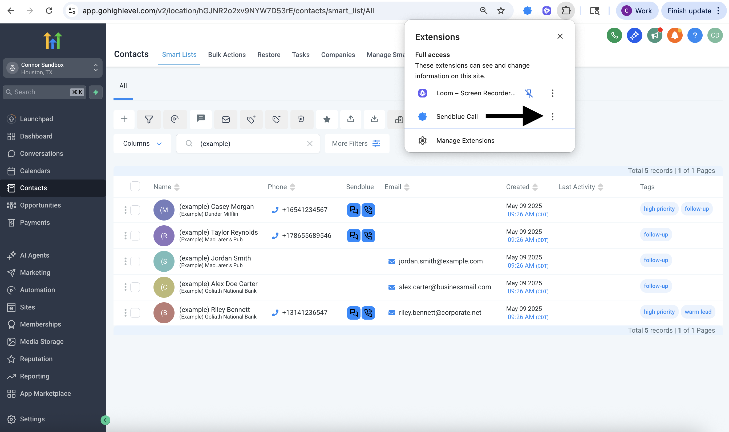Click Sendblue call icon for Casey Morgan
This screenshot has height=432, width=729.
point(368,210)
